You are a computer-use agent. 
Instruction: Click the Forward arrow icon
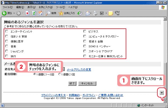(18, 13)
